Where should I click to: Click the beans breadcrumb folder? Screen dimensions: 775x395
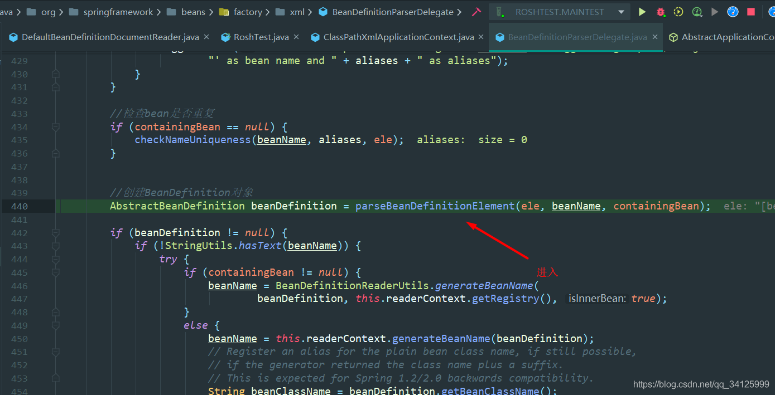186,12
